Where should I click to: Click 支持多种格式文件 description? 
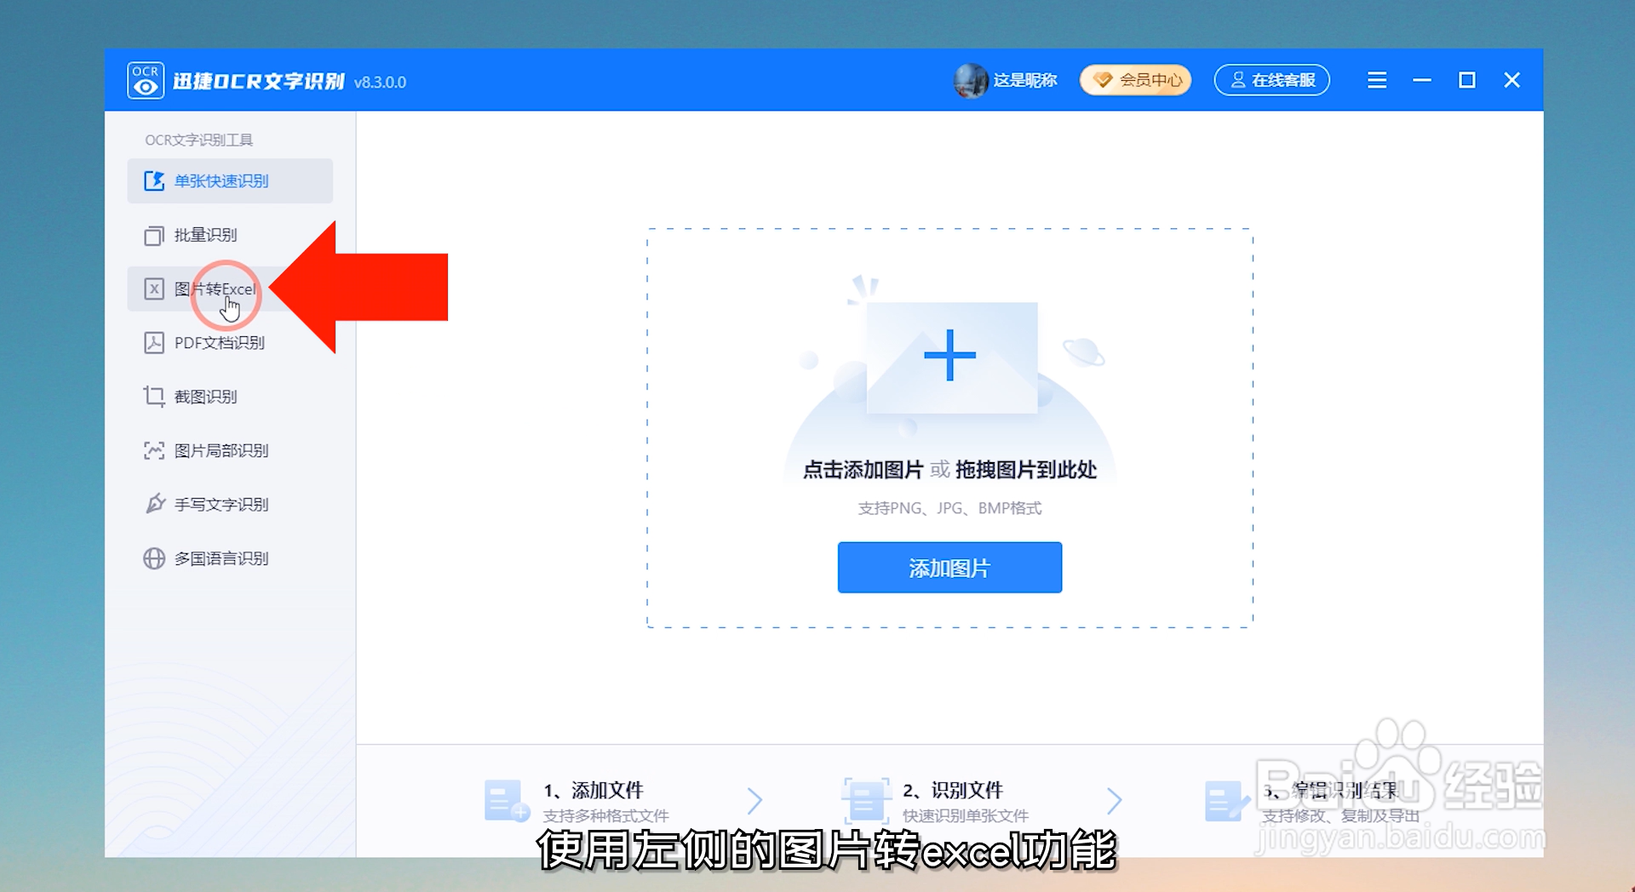606,815
